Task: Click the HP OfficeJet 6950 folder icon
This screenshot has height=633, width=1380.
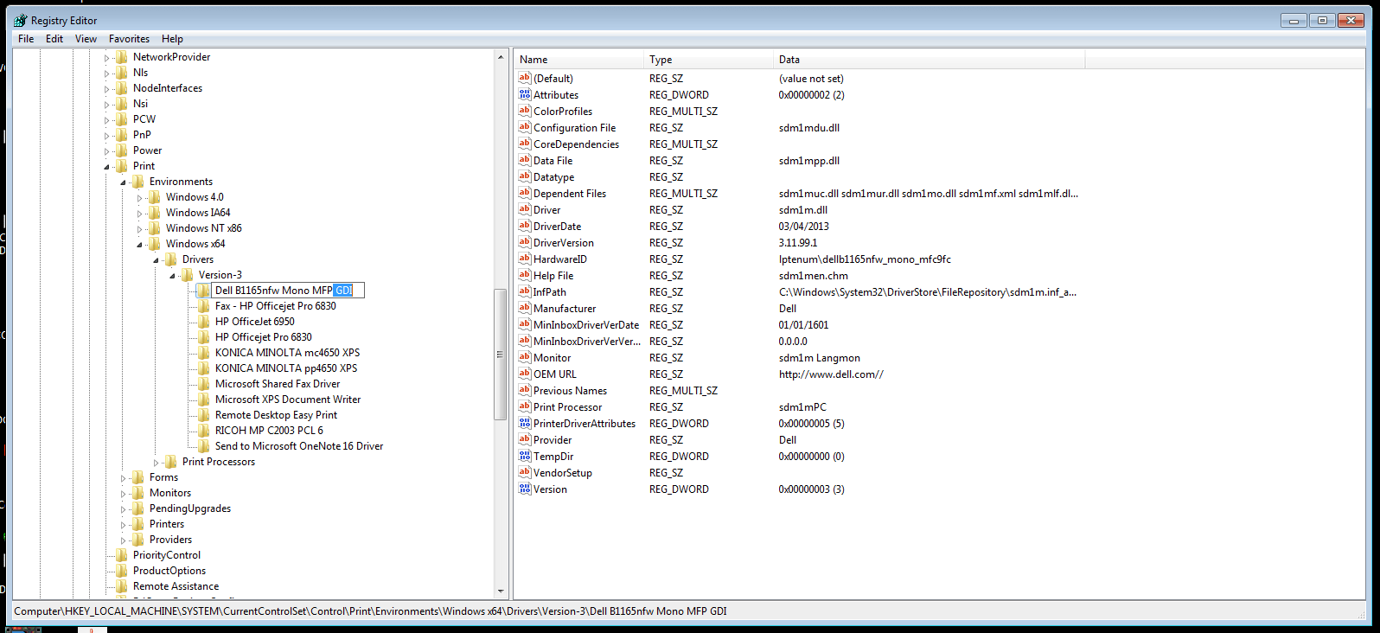Action: click(204, 322)
